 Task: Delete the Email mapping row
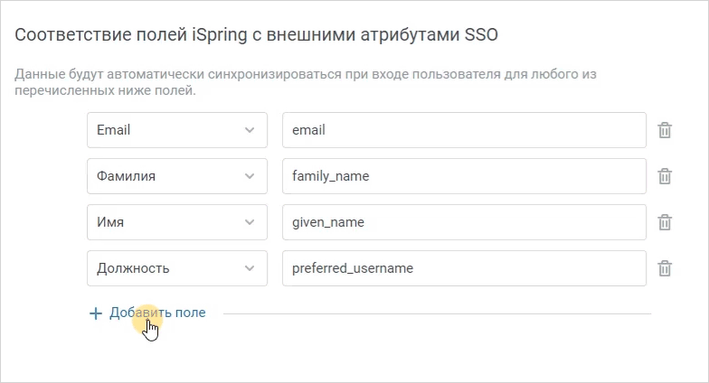[x=664, y=130]
